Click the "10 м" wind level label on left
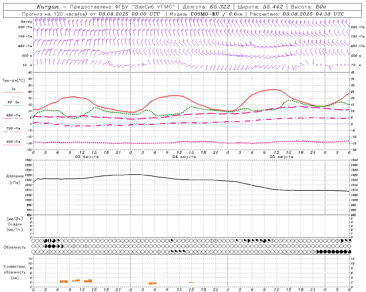The image size is (366, 292). (x=27, y=65)
